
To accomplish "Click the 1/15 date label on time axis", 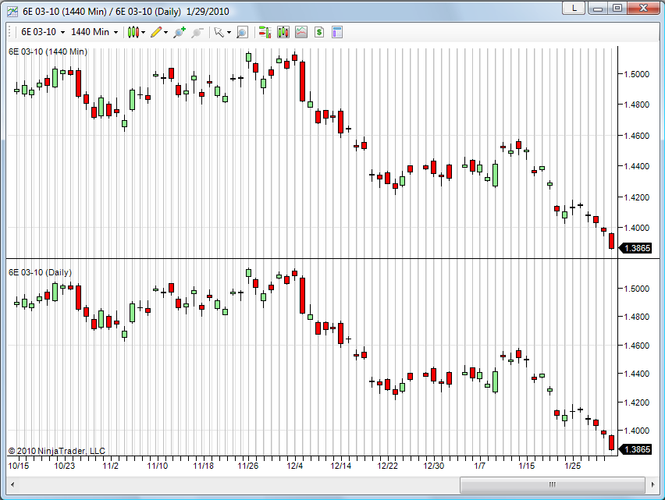I will [x=527, y=466].
